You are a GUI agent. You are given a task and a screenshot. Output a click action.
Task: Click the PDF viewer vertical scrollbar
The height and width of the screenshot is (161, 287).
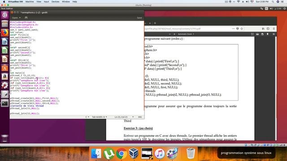coord(276,89)
